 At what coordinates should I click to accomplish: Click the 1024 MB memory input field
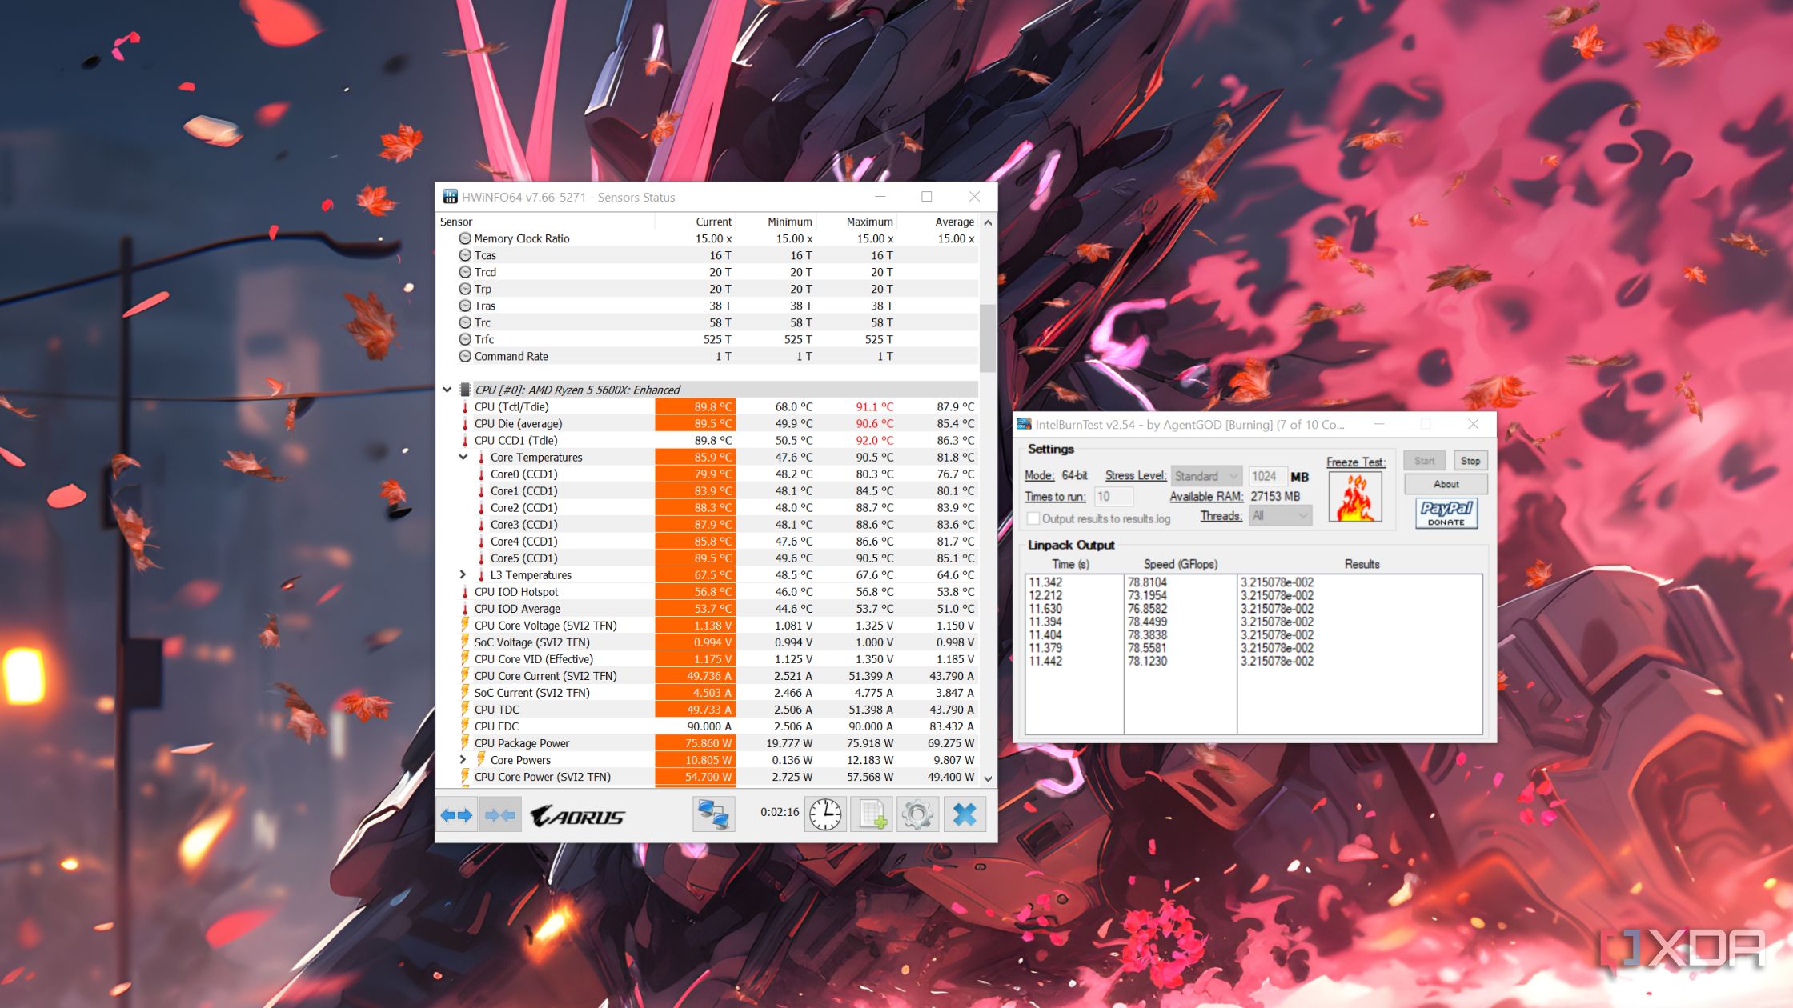[x=1267, y=476]
